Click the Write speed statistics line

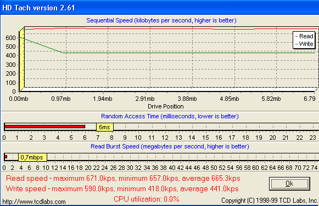pyautogui.click(x=122, y=188)
